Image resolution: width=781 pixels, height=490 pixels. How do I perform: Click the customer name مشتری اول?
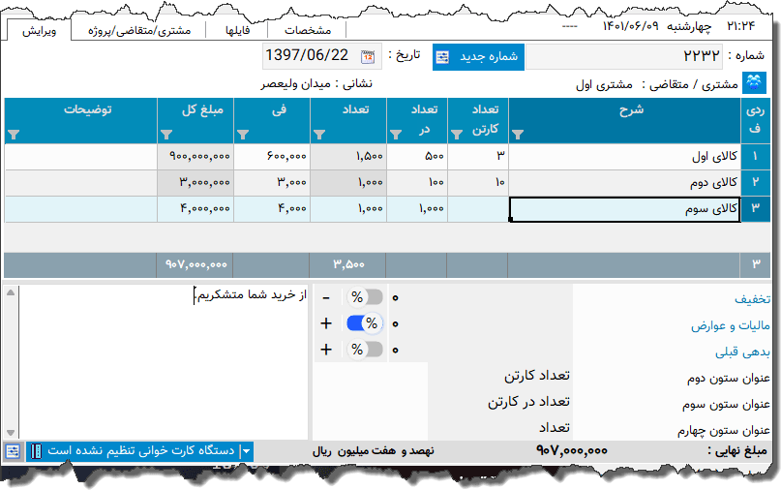coord(604,85)
